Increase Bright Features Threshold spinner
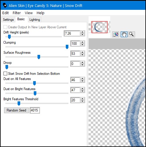 [x=82, y=99]
